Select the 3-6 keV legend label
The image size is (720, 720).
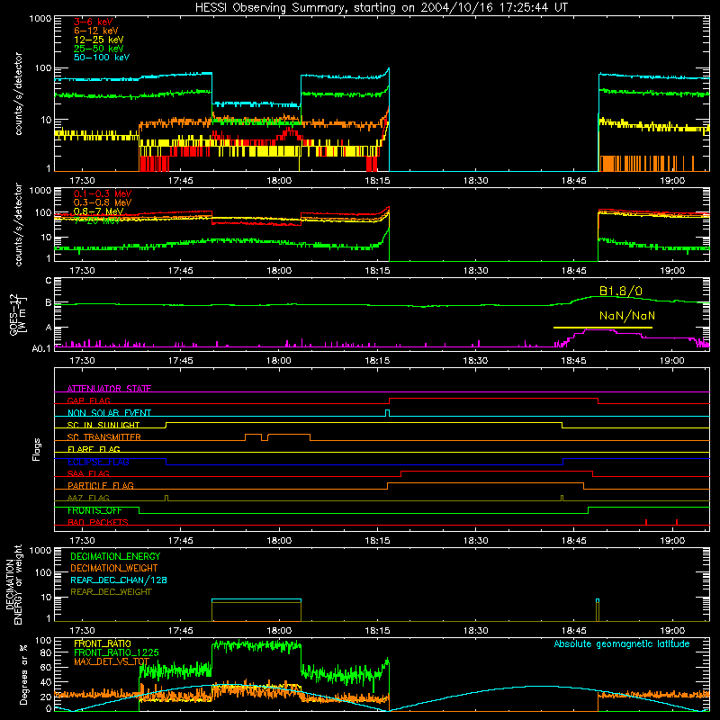[94, 22]
